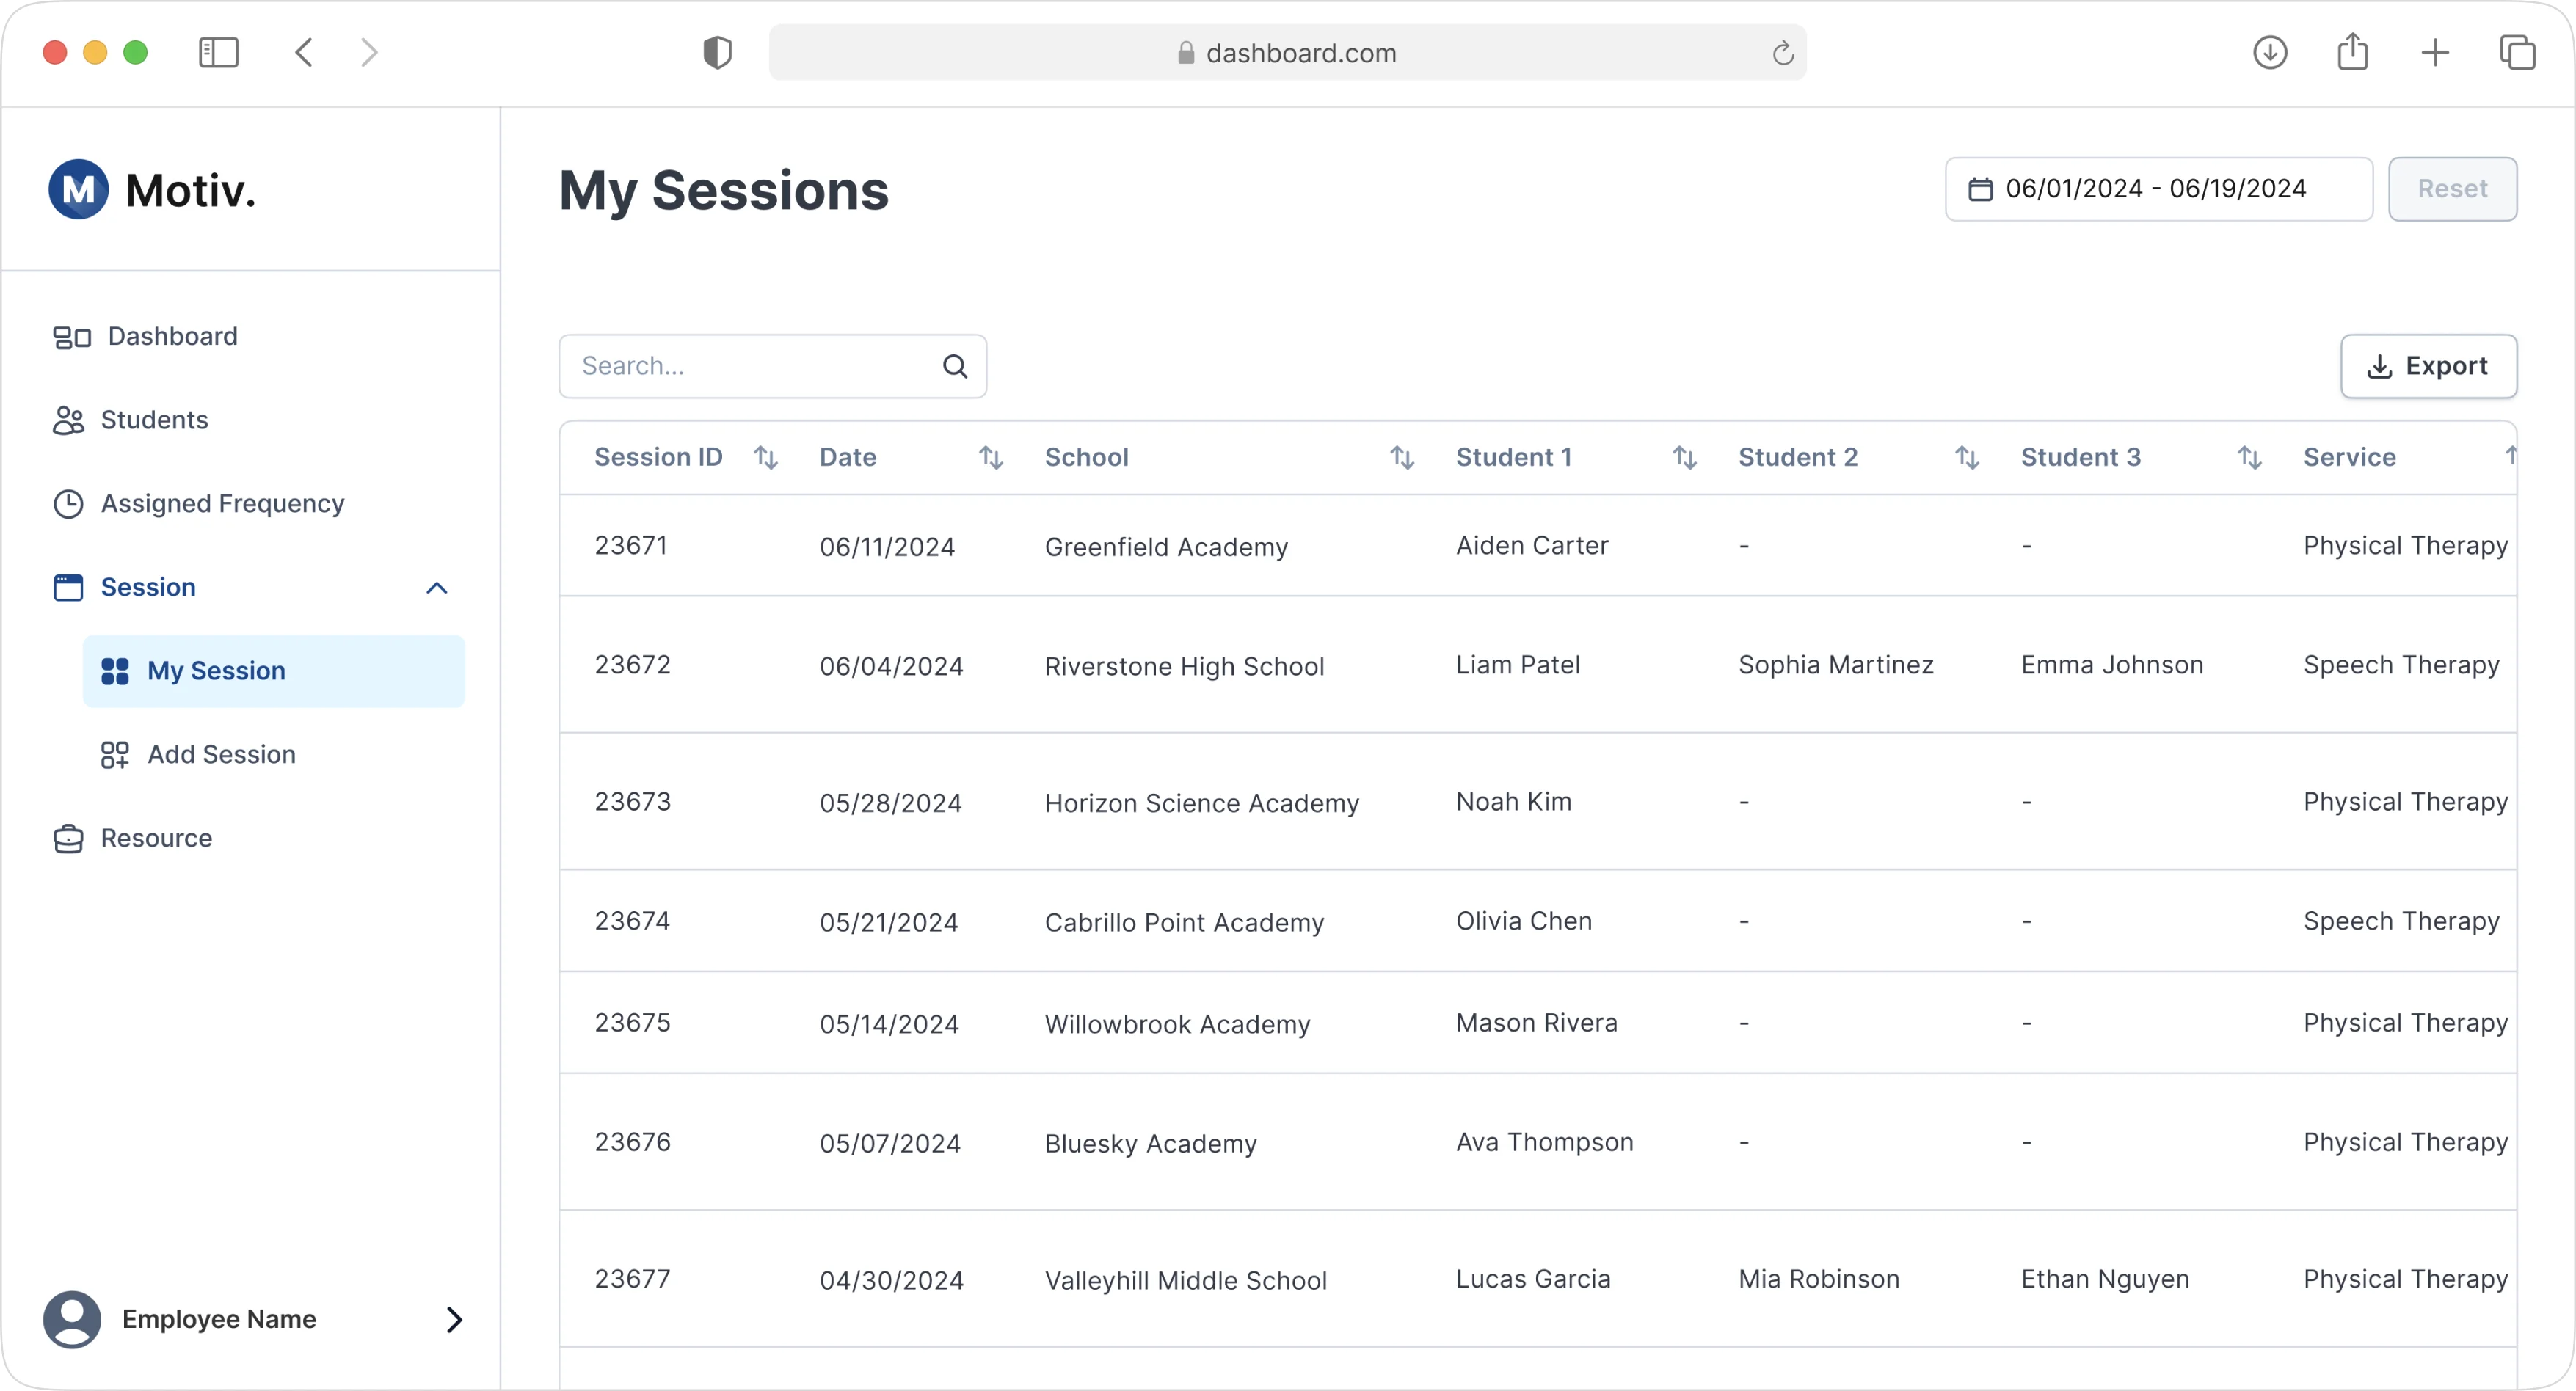Click the Add Session sidebar icon

pyautogui.click(x=114, y=753)
